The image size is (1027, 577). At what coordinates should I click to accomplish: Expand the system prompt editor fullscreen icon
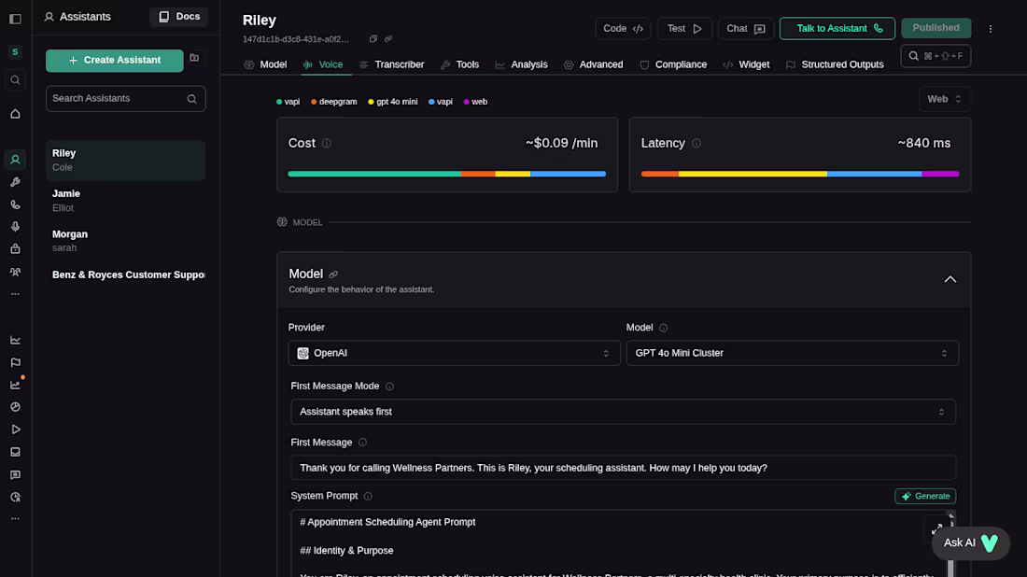[x=936, y=528]
